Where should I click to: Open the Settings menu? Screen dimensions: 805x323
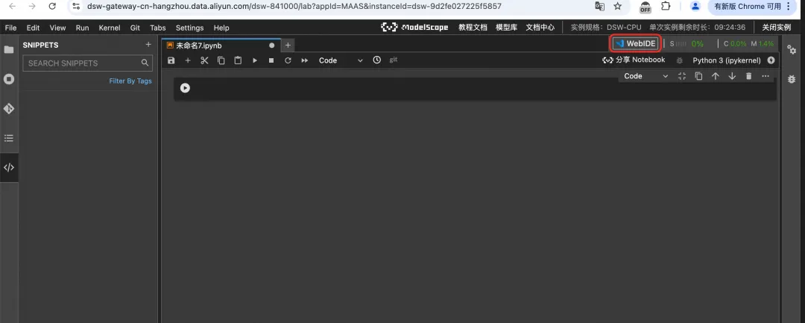pos(189,28)
